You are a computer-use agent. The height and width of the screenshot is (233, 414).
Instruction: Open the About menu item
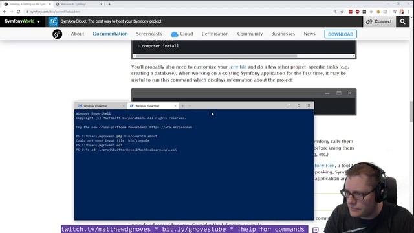pyautogui.click(x=78, y=34)
